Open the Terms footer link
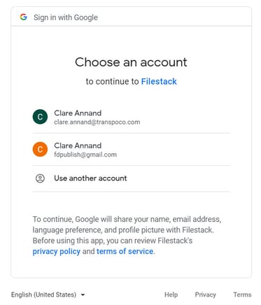261x305 pixels. 242,295
